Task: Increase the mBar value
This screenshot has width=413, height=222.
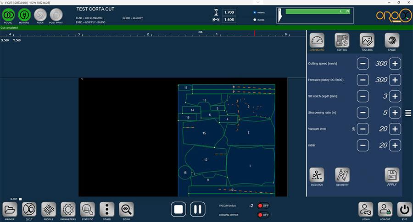Action: [395, 145]
